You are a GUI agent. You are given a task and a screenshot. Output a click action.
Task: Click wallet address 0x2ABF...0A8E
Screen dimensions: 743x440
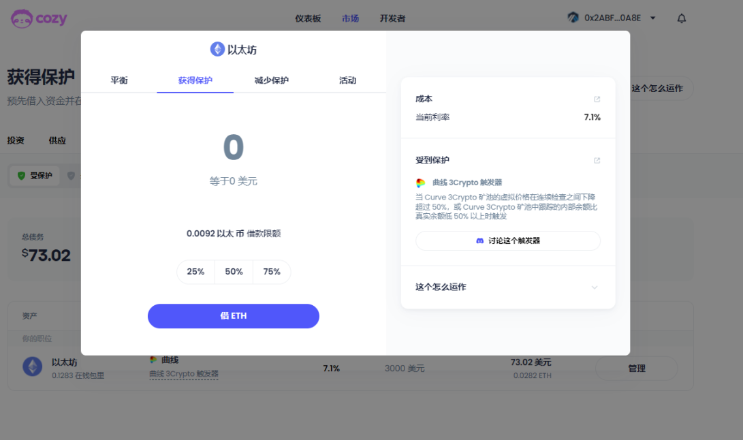612,18
